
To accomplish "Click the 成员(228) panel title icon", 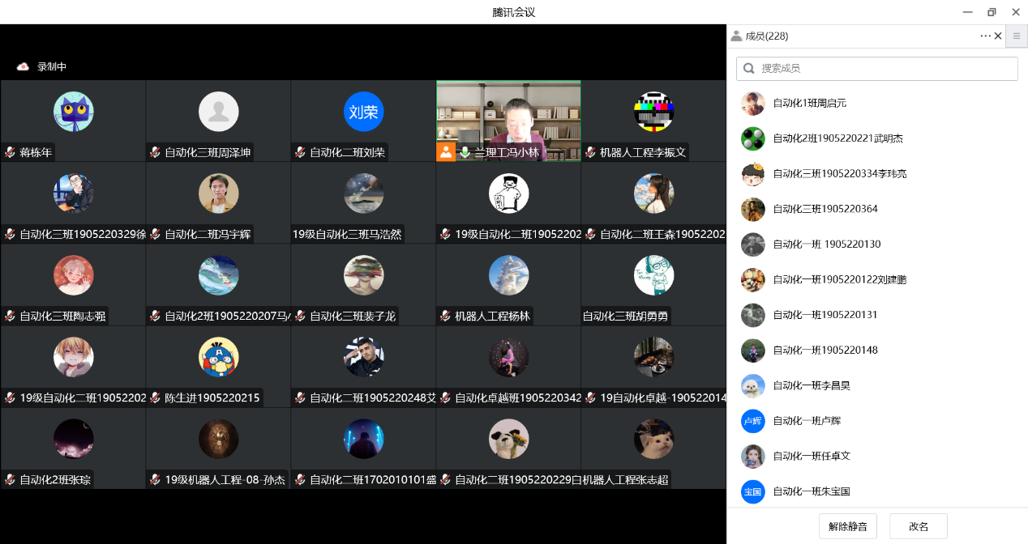I will coord(736,36).
